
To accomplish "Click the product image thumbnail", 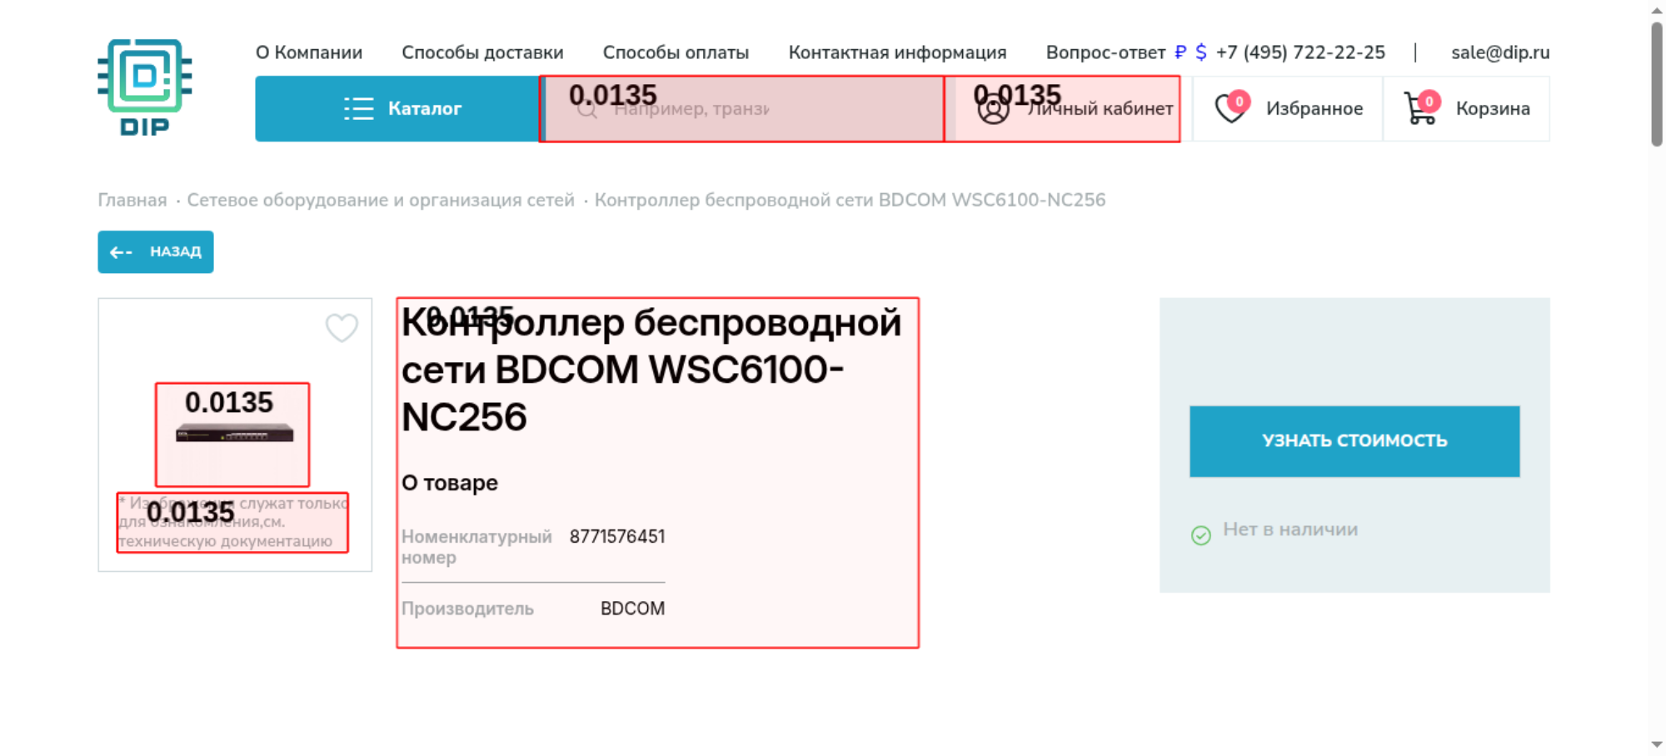I will coord(234,433).
